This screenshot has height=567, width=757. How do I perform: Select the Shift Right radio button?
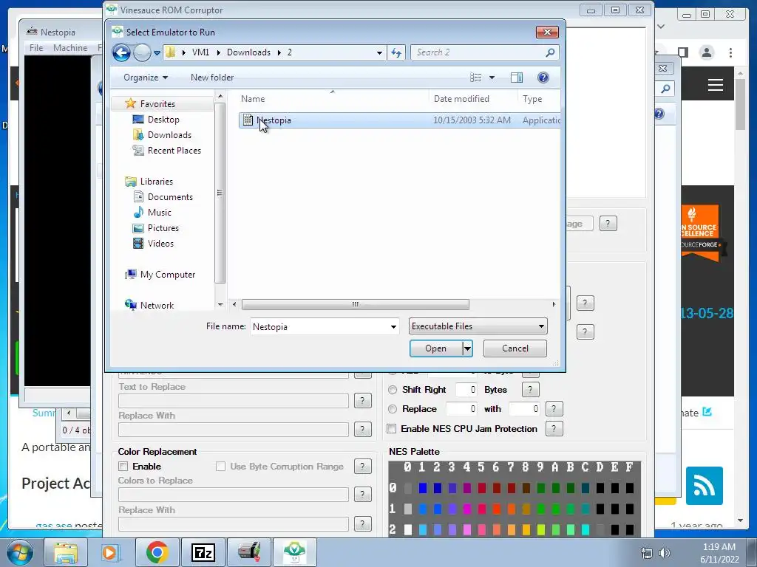(x=393, y=390)
